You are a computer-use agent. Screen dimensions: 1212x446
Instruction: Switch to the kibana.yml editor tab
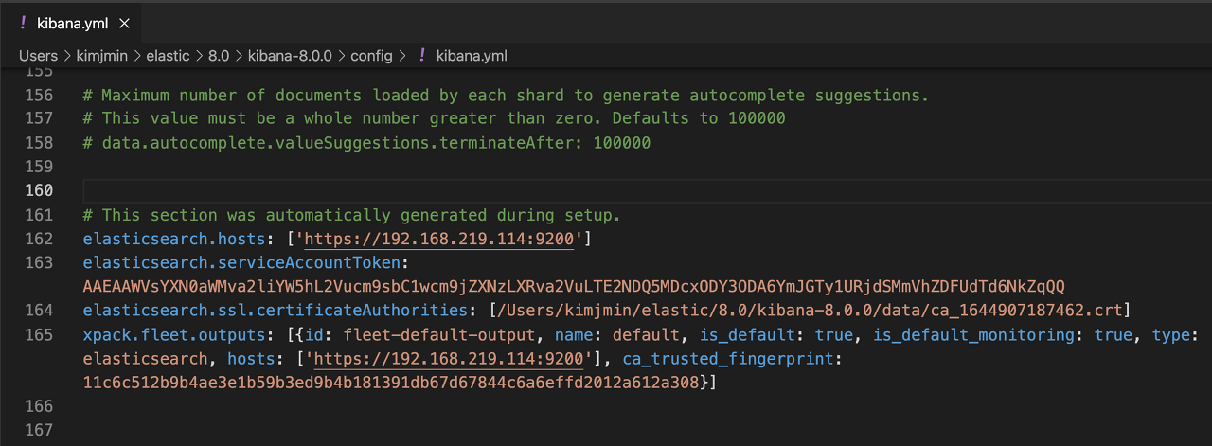[73, 23]
